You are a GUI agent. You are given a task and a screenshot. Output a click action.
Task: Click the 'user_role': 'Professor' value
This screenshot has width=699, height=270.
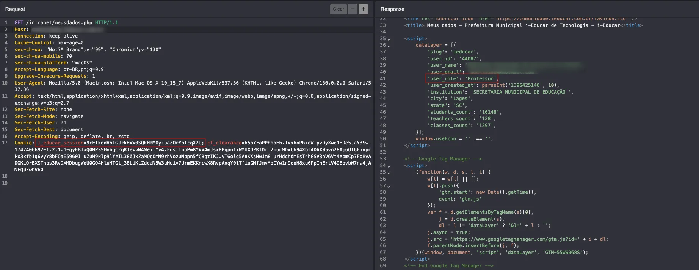(481, 79)
